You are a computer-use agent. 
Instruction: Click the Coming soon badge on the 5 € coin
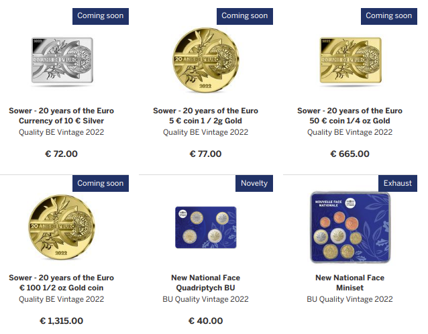coord(244,16)
